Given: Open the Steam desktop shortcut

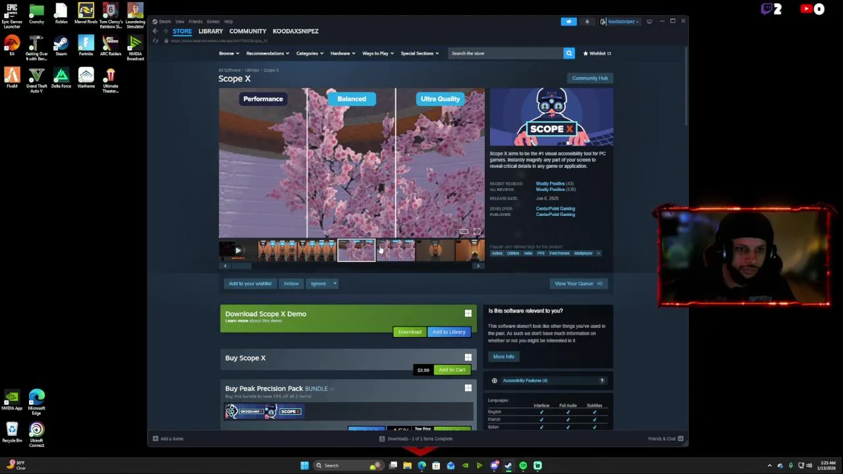Looking at the screenshot, I should (x=61, y=45).
